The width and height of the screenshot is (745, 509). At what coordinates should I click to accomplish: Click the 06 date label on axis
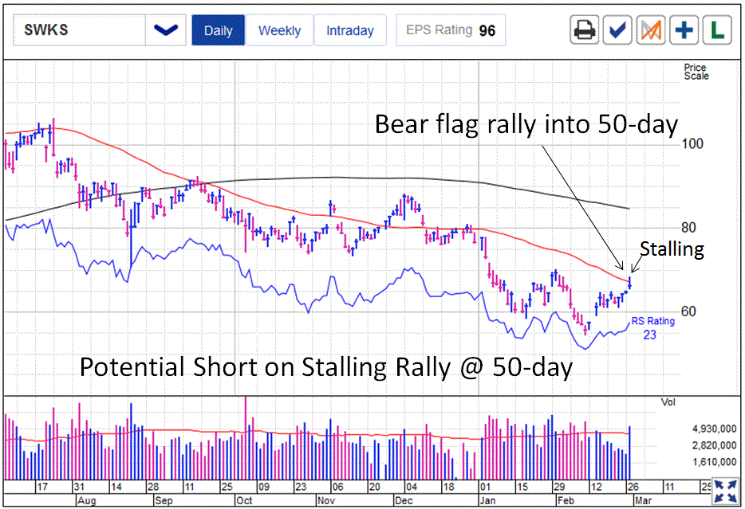pos(337,487)
